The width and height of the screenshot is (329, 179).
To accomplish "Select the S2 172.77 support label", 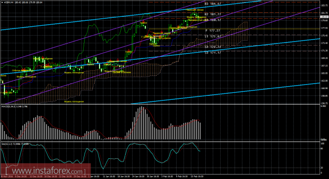I will point(213,47).
